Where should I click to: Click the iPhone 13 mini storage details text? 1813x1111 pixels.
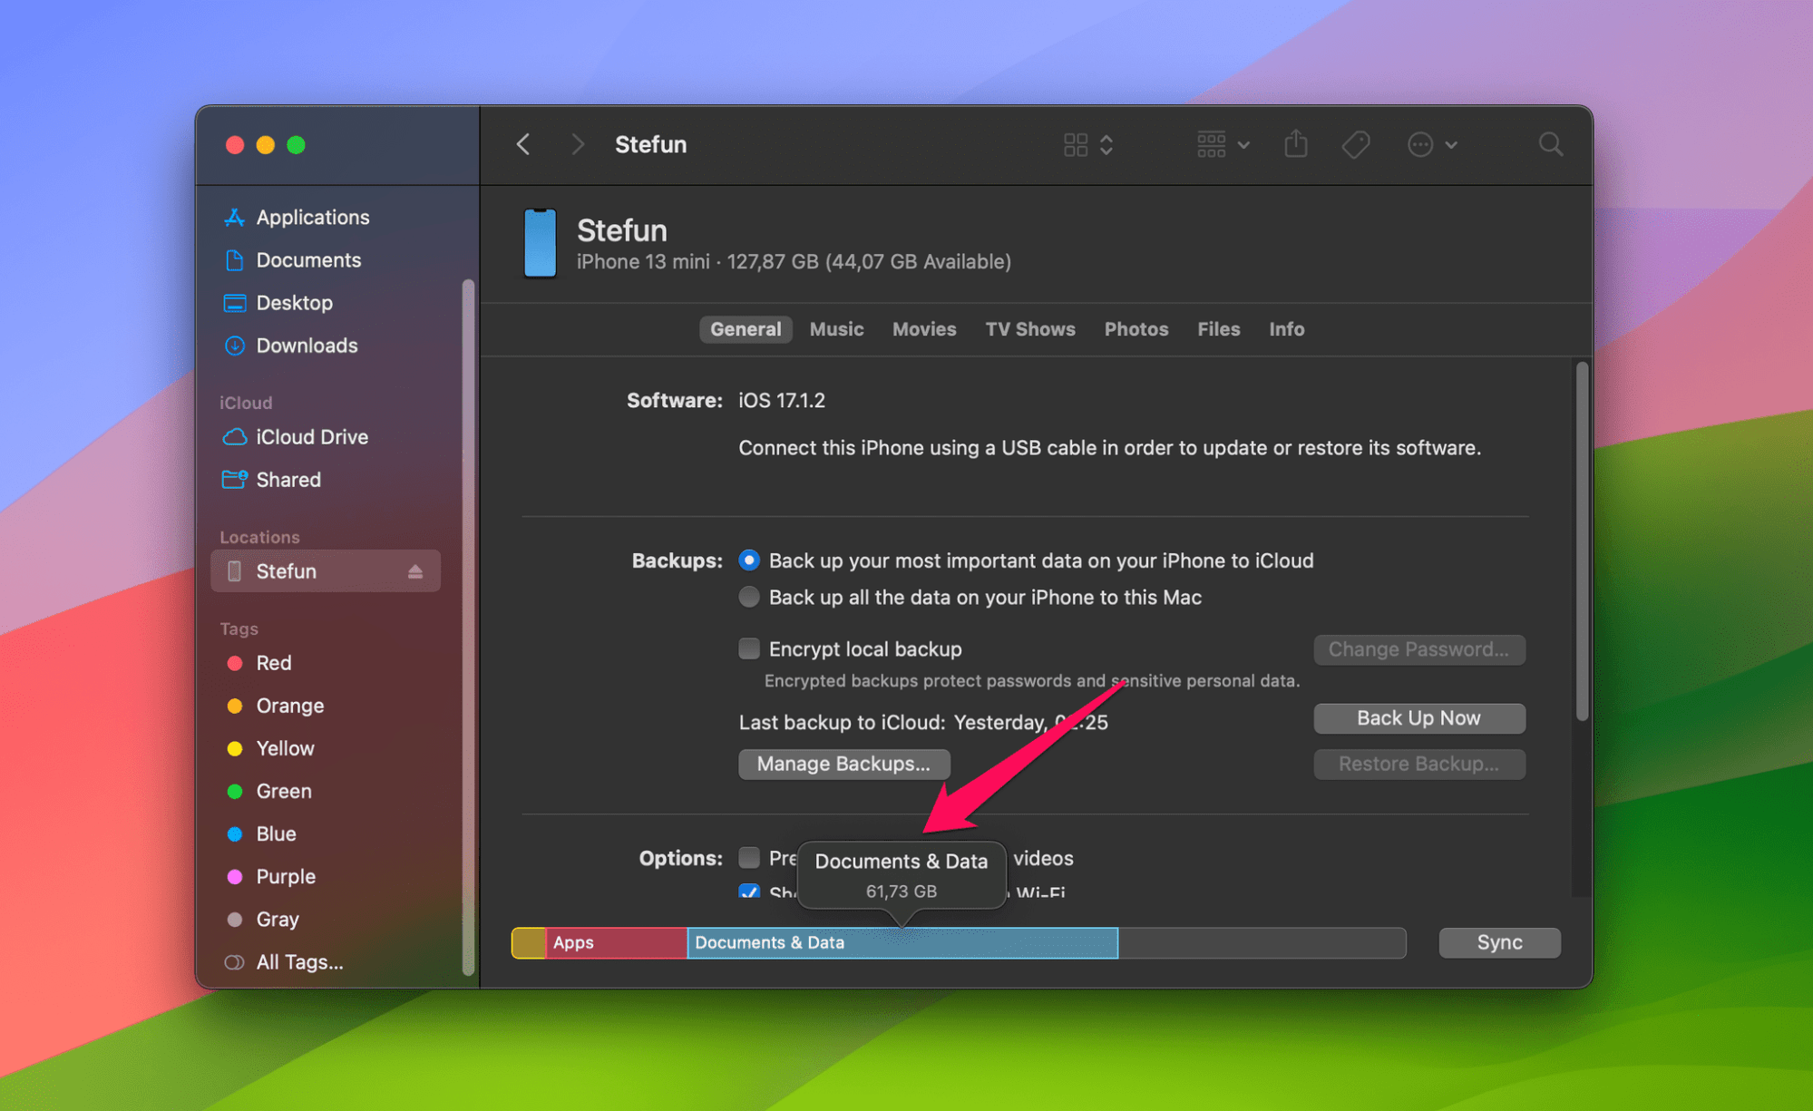point(794,261)
